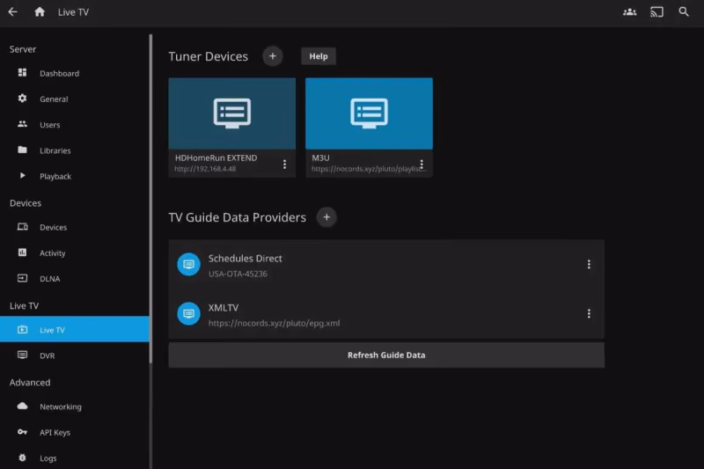
Task: Open the DLNA menu entry
Action: [x=75, y=279]
